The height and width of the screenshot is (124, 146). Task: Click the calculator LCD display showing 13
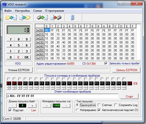(19, 30)
